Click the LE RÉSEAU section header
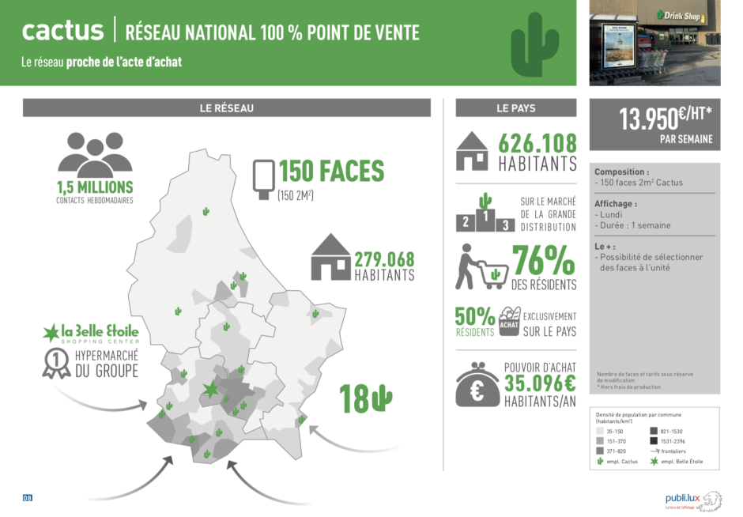 point(227,108)
